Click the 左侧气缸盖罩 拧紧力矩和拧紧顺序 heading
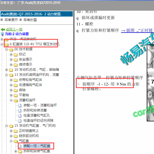This screenshot has width=154, height=154. [x=110, y=77]
